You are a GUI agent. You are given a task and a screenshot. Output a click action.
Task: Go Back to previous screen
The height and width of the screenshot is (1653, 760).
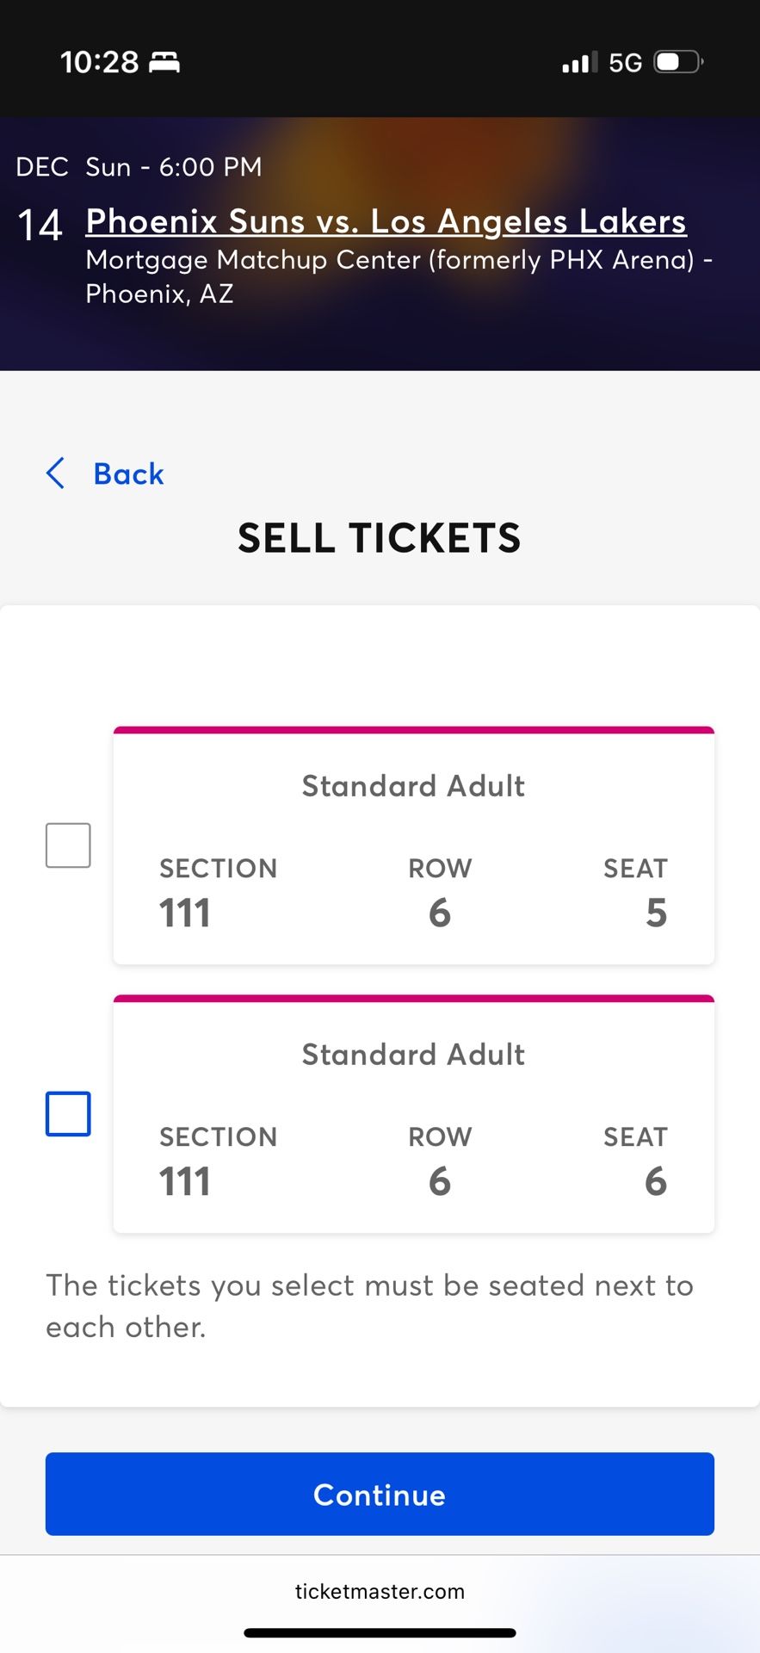128,474
